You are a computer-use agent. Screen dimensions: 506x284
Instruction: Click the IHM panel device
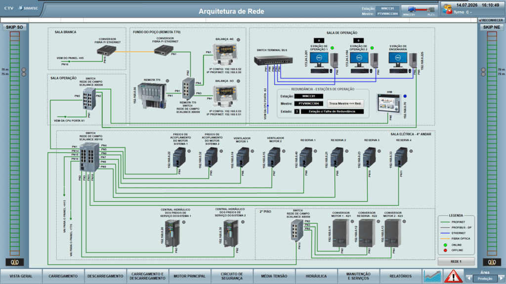tap(389, 104)
